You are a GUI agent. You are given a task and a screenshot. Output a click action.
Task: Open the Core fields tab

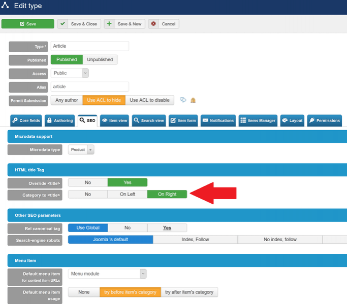[26, 121]
